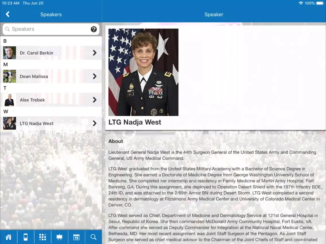Focus the Speakers search field
Screen dimensions: 326x244
point(51,29)
